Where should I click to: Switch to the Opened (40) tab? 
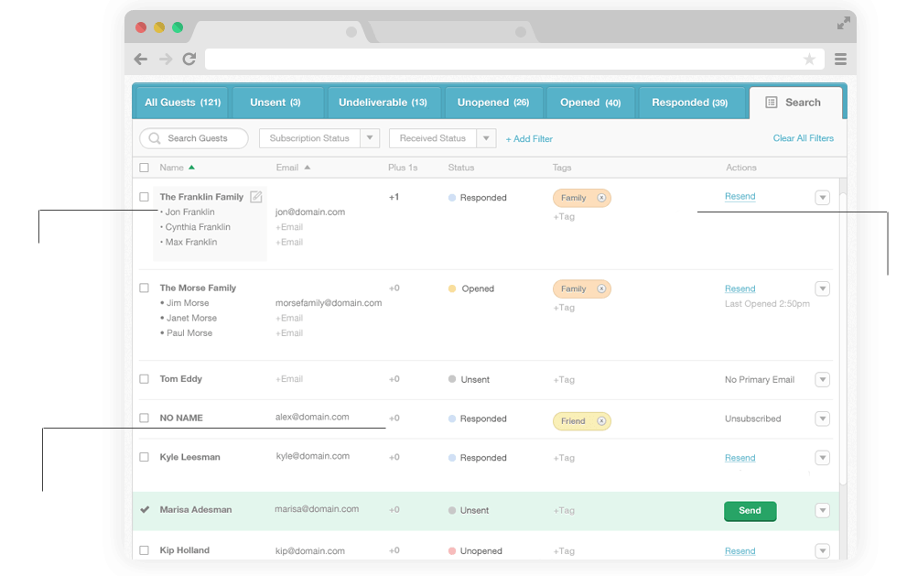click(x=590, y=103)
